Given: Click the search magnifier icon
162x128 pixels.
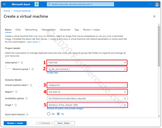Looking at the screenshot, I should (50, 4).
